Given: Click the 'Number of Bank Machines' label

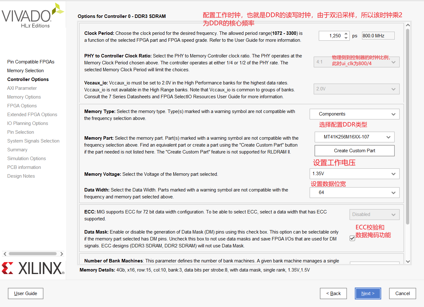Looking at the screenshot, I should (x=114, y=261).
